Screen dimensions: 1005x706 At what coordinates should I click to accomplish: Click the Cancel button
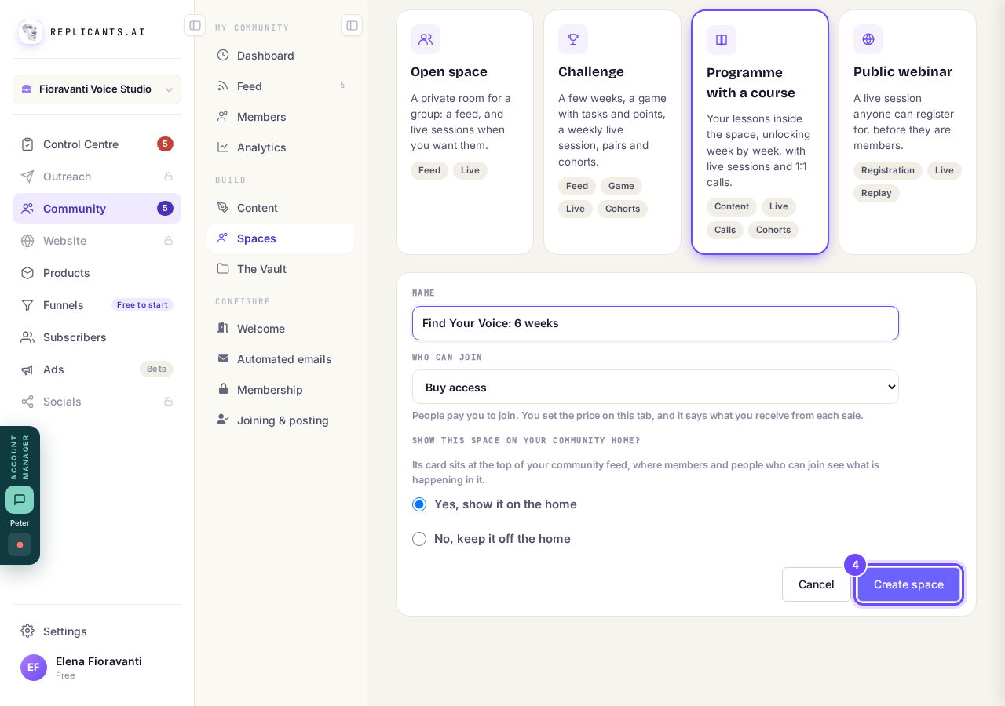tap(816, 584)
